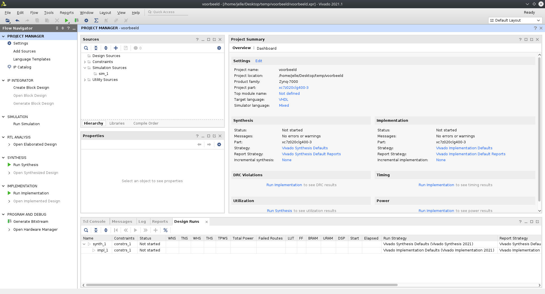This screenshot has height=294, width=545.
Task: Click Design Runs horizontal scrollbar
Action: click(x=241, y=285)
